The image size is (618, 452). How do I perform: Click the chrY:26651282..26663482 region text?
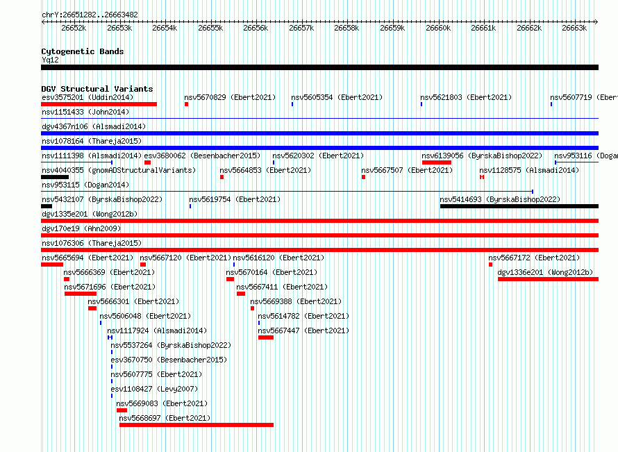pyautogui.click(x=90, y=15)
